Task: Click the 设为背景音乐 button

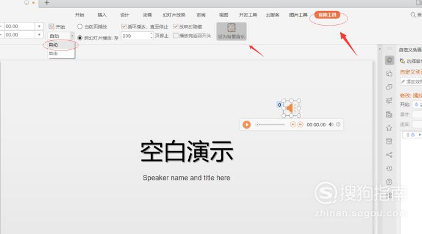Action: [x=231, y=32]
